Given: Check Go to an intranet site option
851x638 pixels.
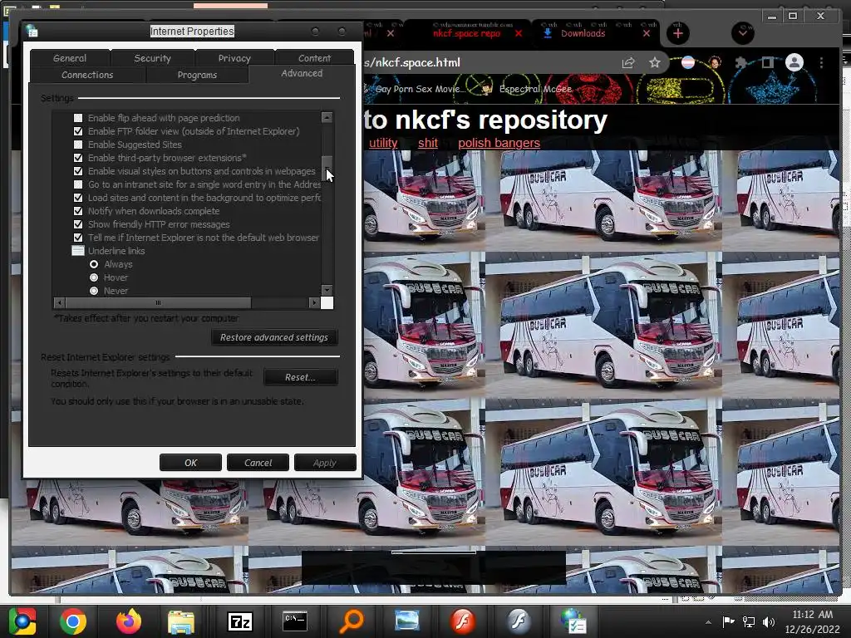Looking at the screenshot, I should pos(78,184).
